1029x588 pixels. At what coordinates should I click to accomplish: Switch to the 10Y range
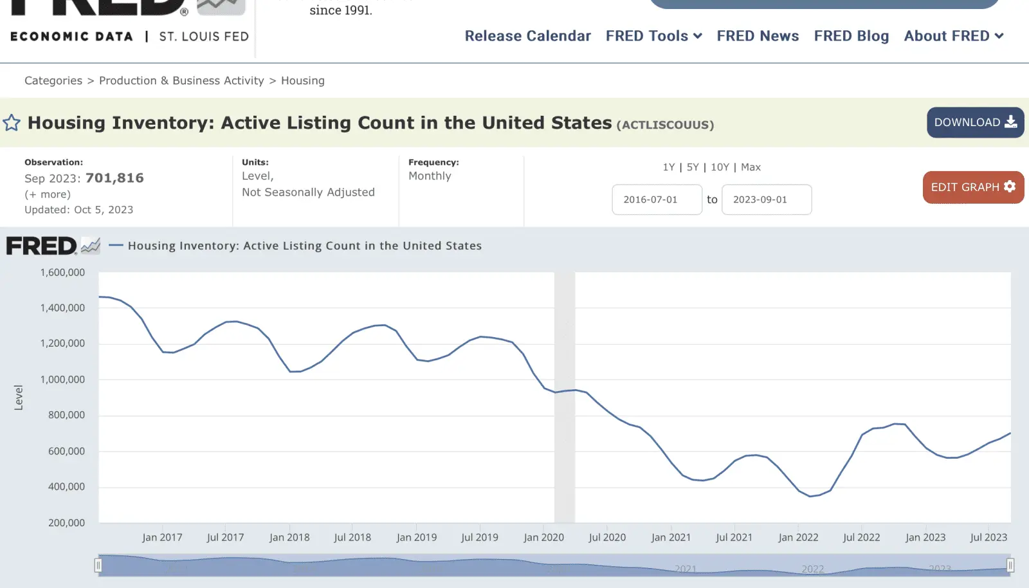pos(720,167)
